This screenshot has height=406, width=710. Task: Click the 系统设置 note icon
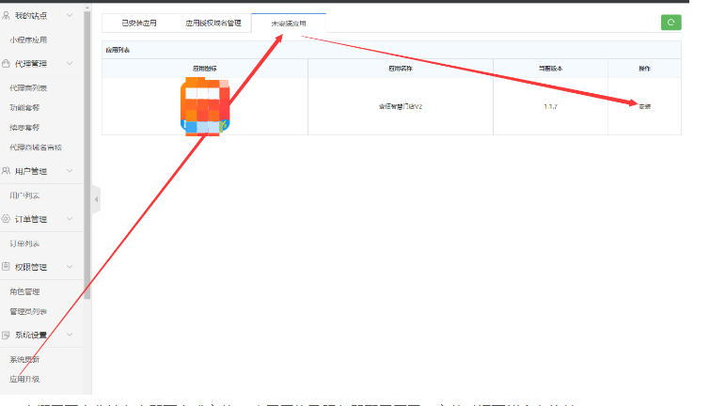(6, 335)
